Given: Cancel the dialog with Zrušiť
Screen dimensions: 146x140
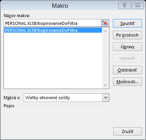Looking at the screenshot, I should pyautogui.click(x=128, y=131).
